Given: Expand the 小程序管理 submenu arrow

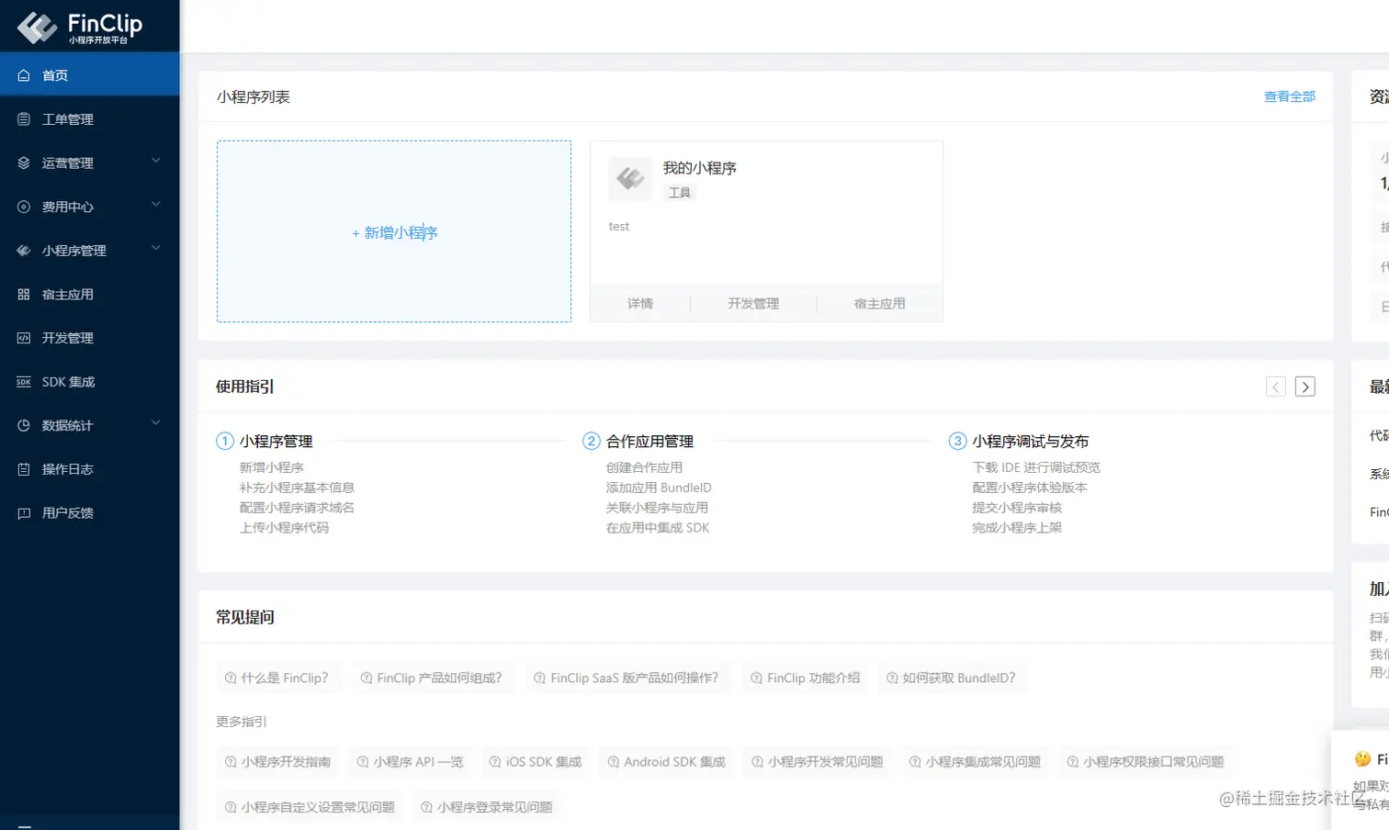Looking at the screenshot, I should [x=156, y=248].
